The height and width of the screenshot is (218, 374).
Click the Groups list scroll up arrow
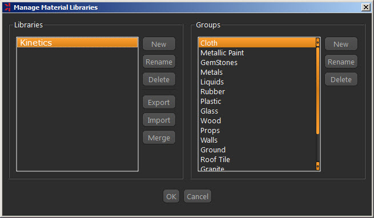tap(317, 42)
